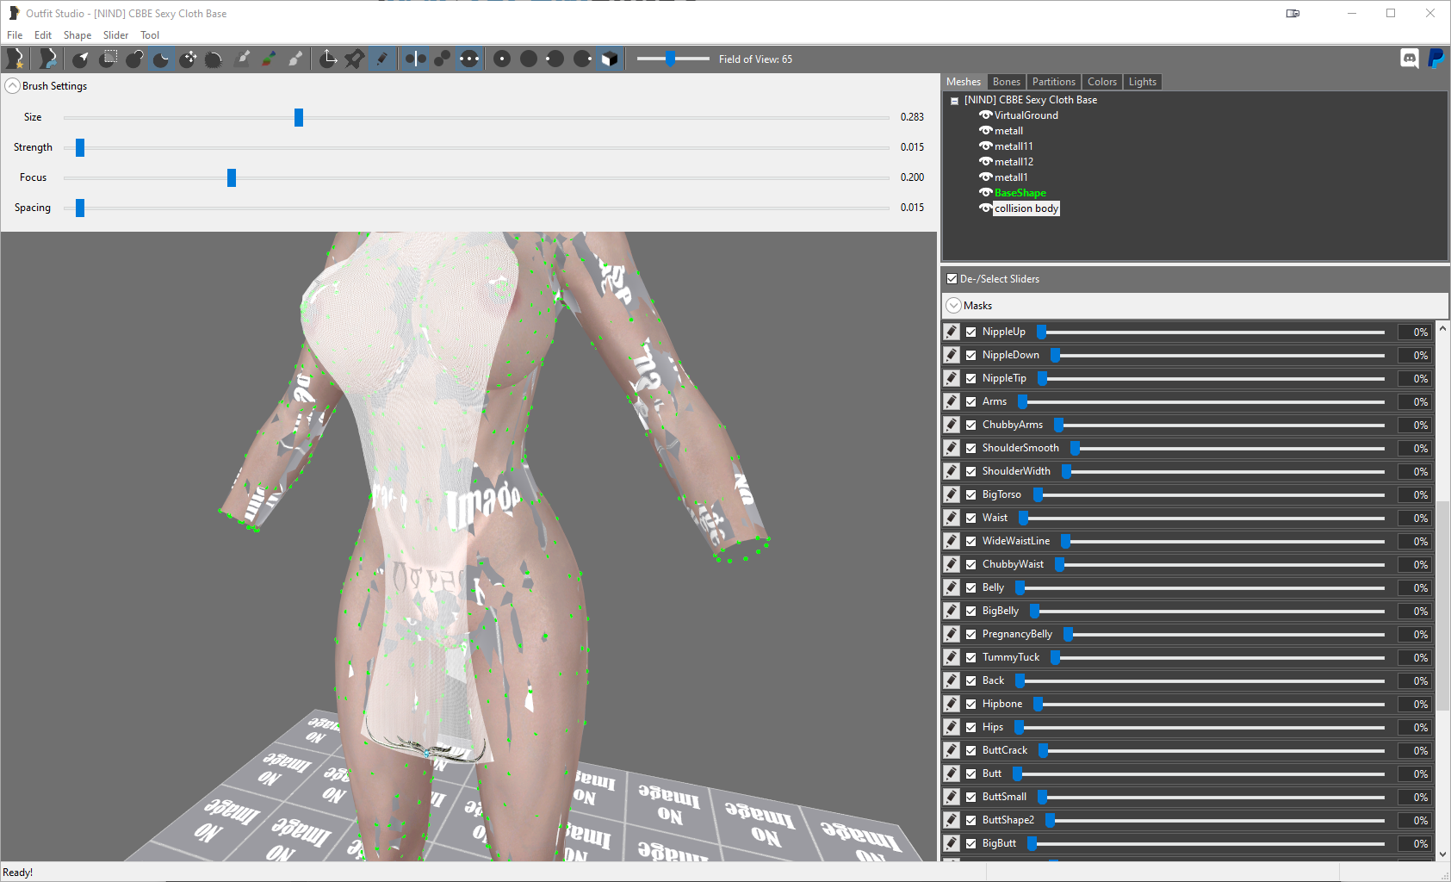Open PayPal donation icon
Screen dimensions: 1451x882
coord(1435,59)
